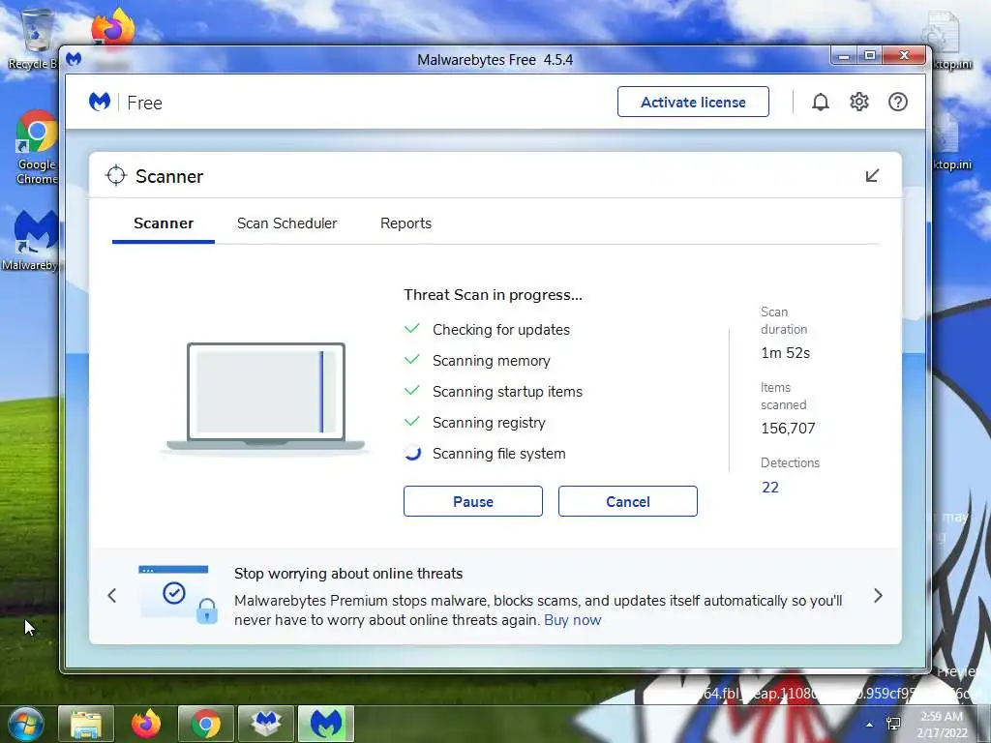
Task: Click the promo shield lock illustration
Action: [178, 594]
